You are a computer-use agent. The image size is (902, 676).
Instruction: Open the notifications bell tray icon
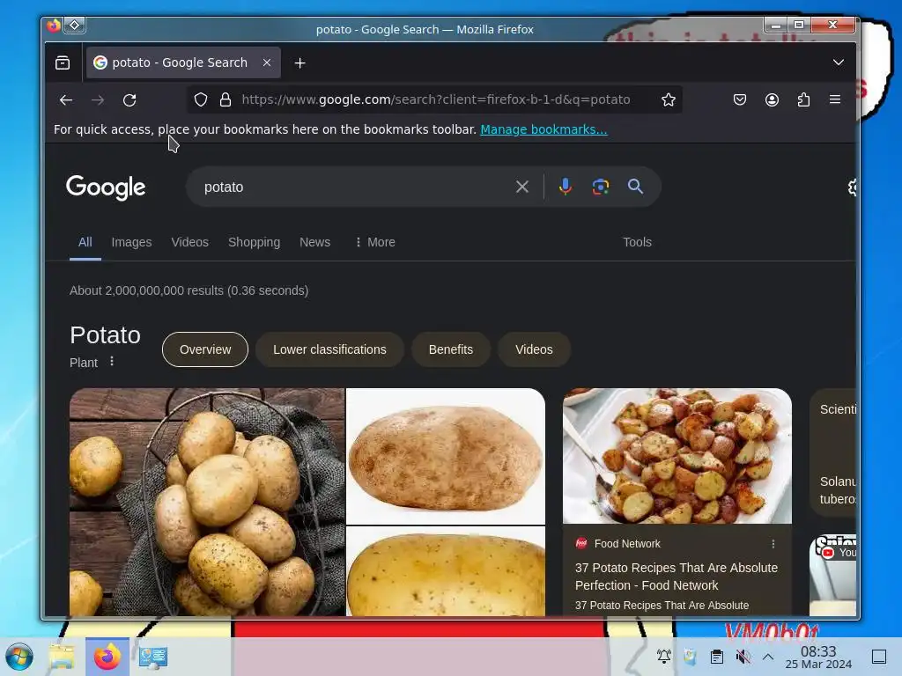(x=664, y=657)
